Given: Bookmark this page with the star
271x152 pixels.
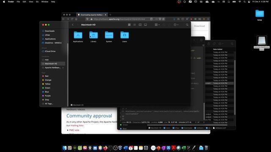Looking at the screenshot, I should pyautogui.click(x=163, y=19).
